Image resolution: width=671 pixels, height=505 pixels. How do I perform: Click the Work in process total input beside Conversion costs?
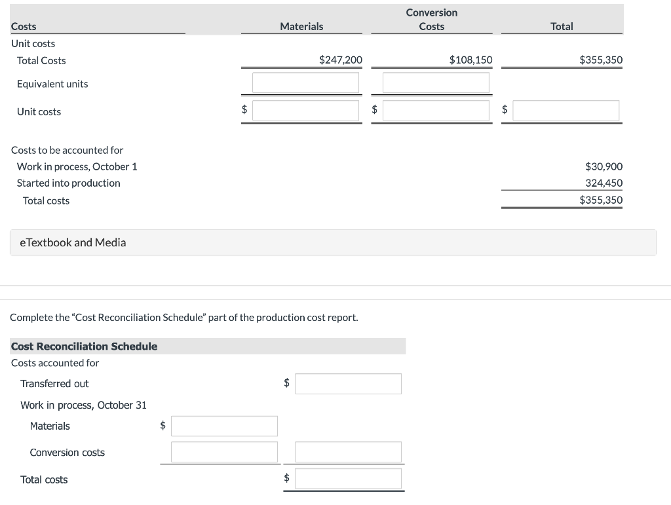pyautogui.click(x=348, y=452)
